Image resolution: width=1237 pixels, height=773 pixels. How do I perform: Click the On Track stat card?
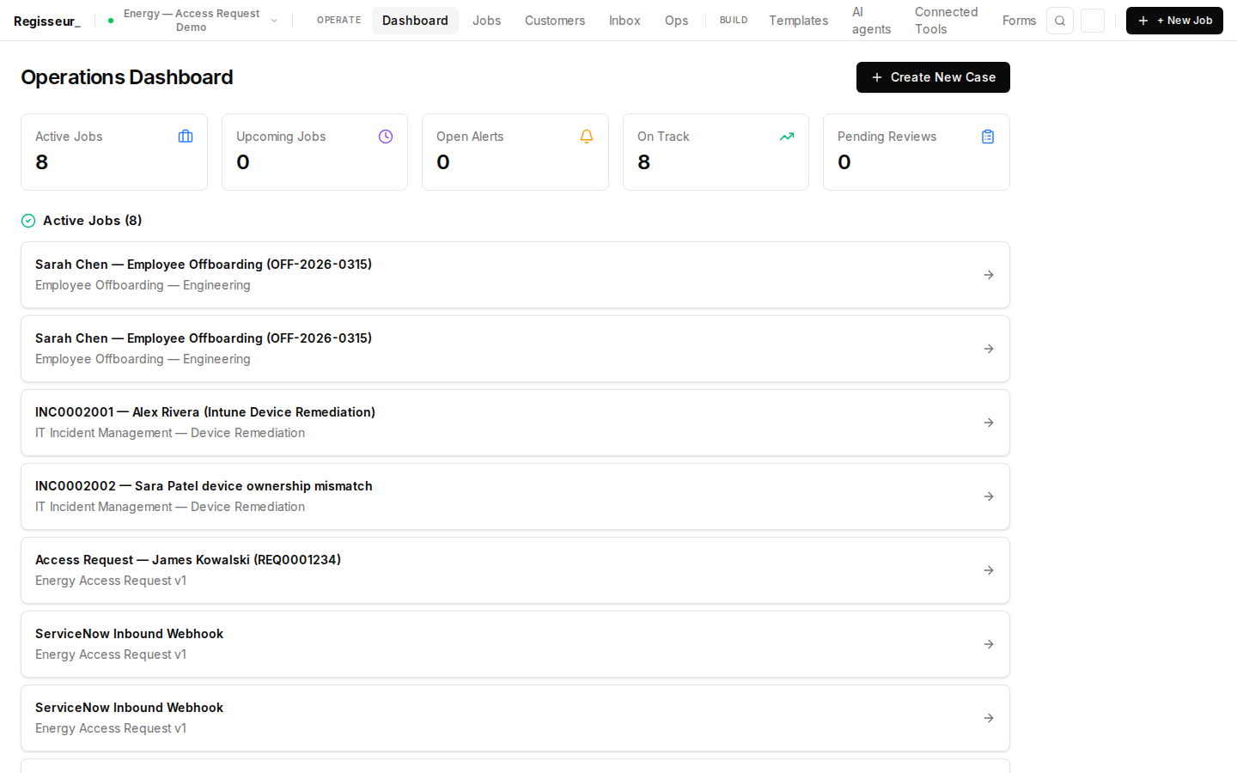(716, 152)
